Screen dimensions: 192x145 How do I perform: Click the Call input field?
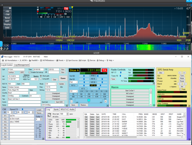pos(16,69)
